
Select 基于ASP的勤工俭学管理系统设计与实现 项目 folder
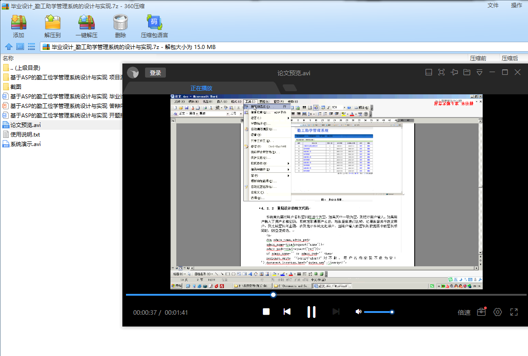click(x=62, y=78)
